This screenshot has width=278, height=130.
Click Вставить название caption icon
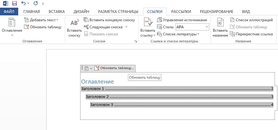click(220, 27)
